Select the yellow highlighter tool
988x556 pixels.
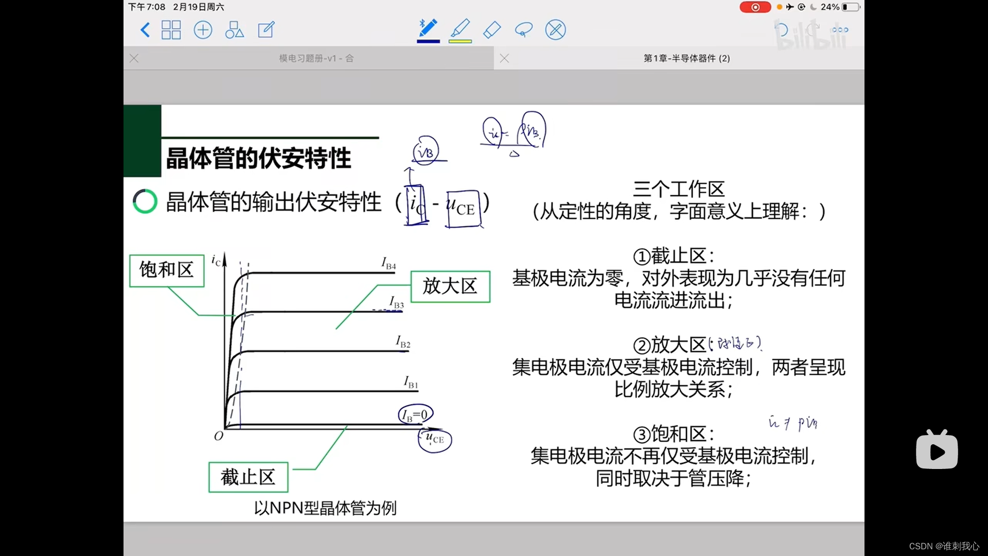[460, 28]
